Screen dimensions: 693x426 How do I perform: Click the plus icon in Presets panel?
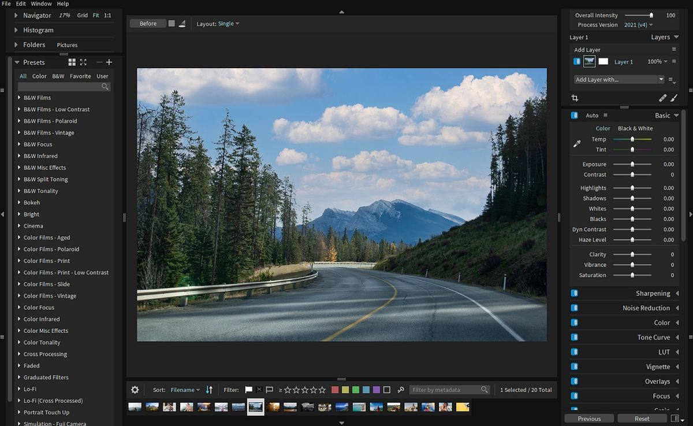click(x=109, y=62)
